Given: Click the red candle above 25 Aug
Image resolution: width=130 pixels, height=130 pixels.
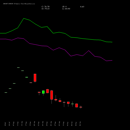Looking at the screenshot, I should [48, 91].
